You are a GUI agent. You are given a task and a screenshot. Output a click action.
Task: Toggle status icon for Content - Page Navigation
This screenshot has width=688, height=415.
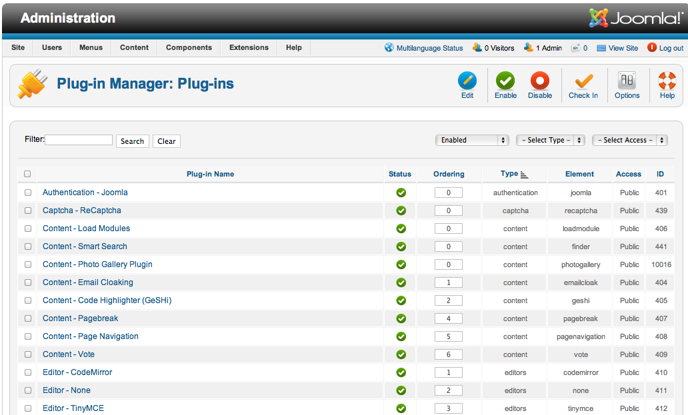[401, 336]
